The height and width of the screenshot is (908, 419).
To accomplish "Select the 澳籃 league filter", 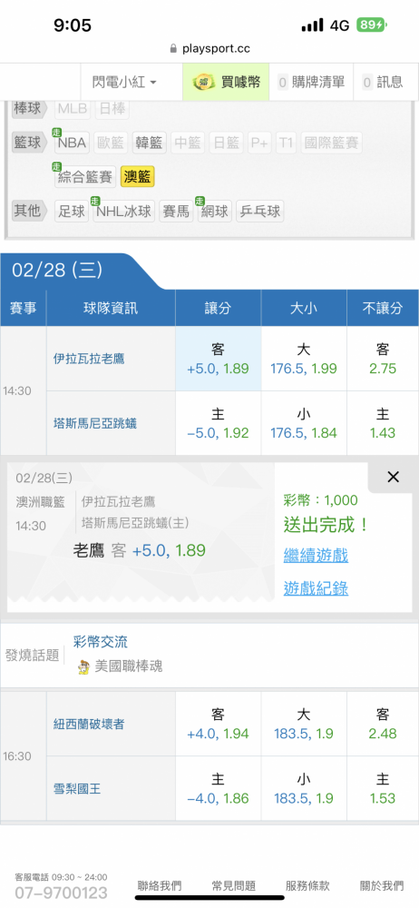I will (138, 177).
